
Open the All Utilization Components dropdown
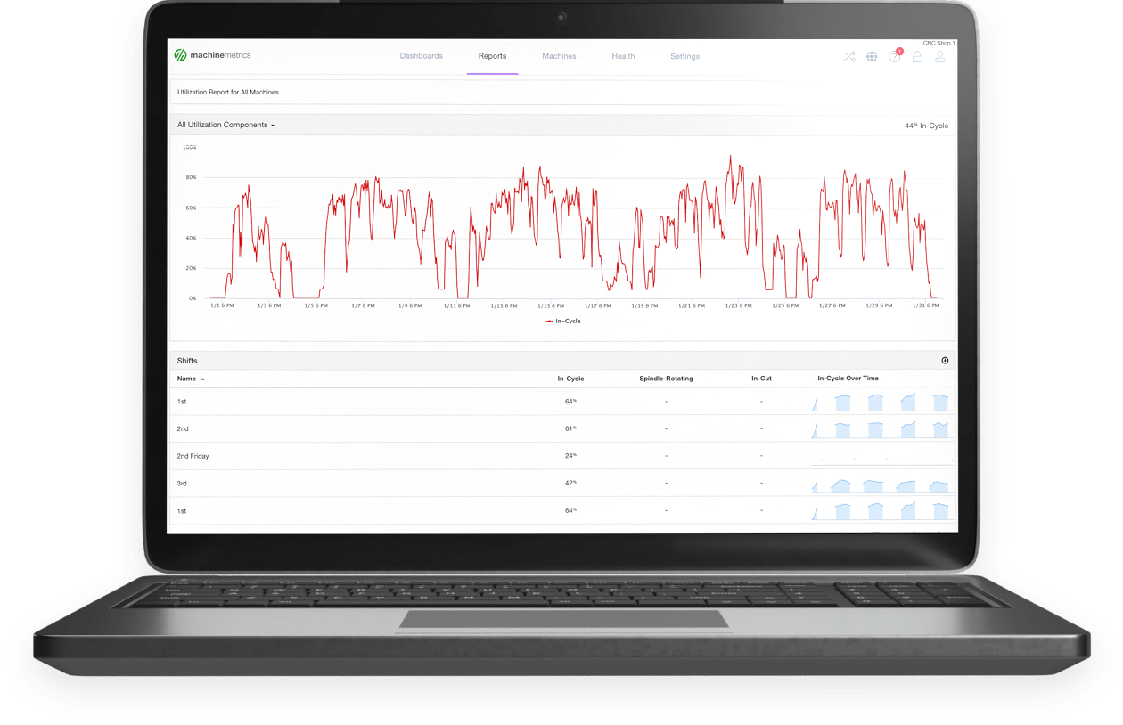tap(225, 125)
